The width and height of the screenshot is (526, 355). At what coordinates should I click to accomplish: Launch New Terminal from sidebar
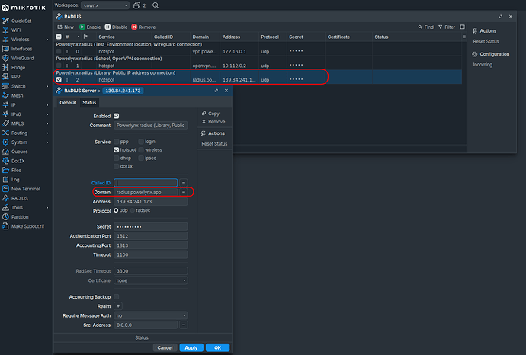[x=25, y=188]
